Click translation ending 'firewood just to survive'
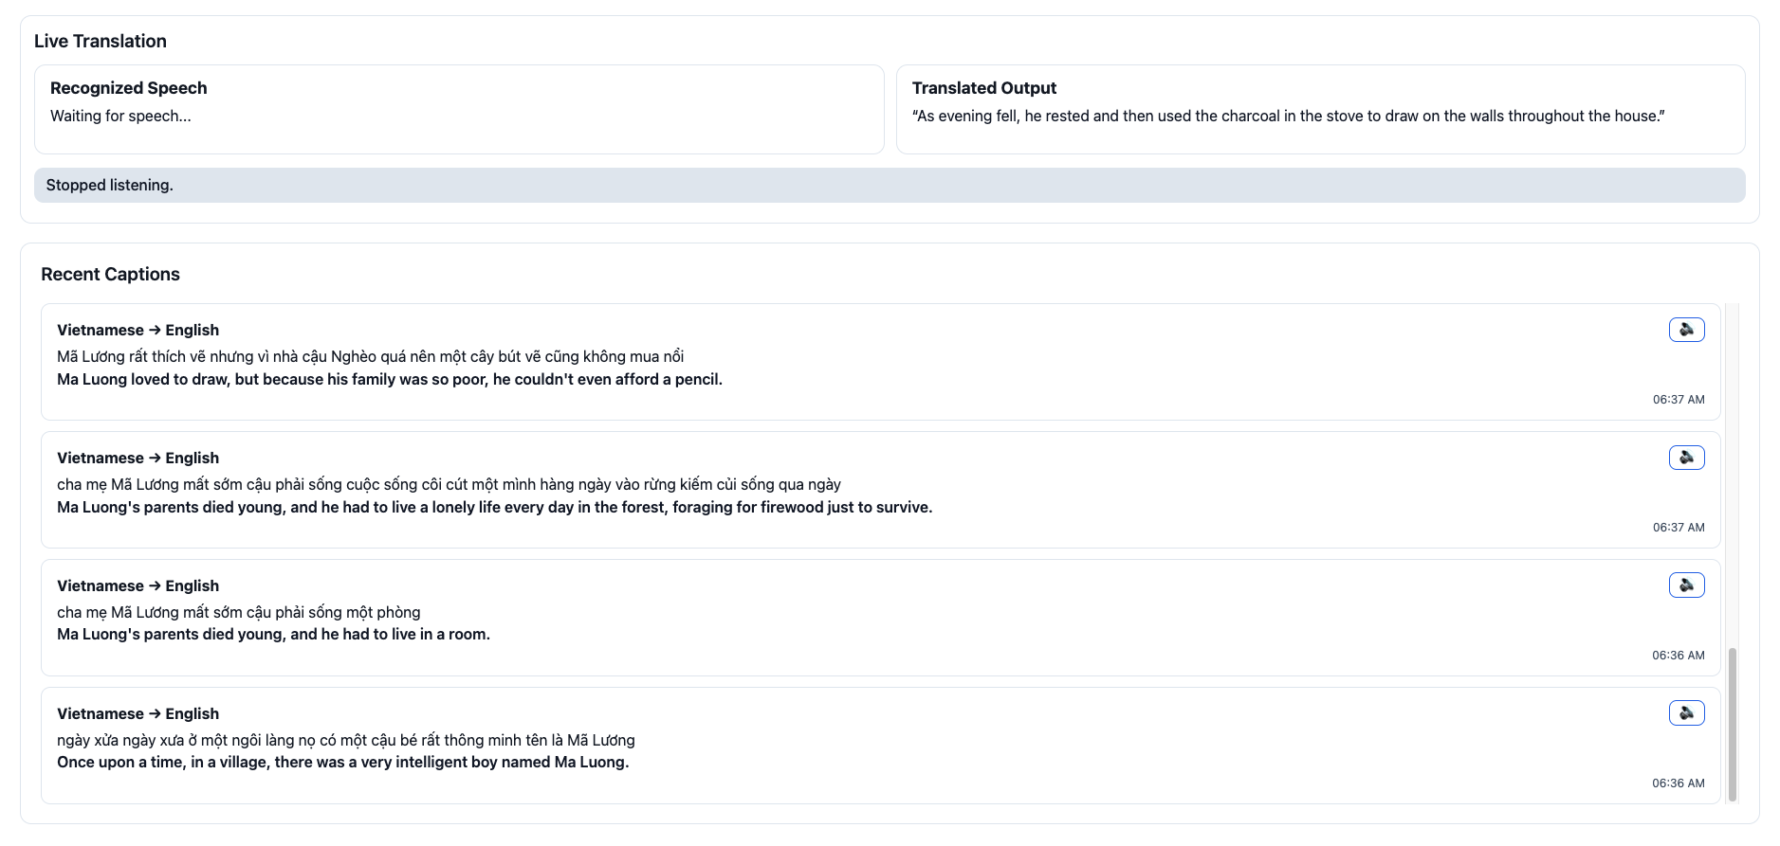This screenshot has height=846, width=1780. [x=494, y=508]
